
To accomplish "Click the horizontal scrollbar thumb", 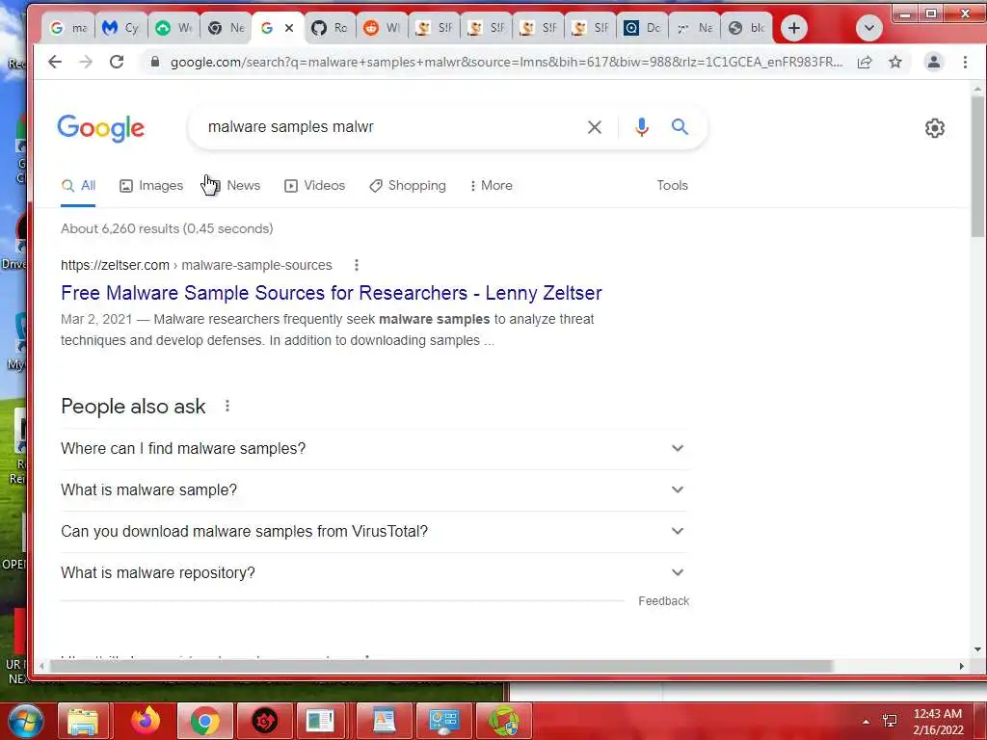I will click(440, 666).
